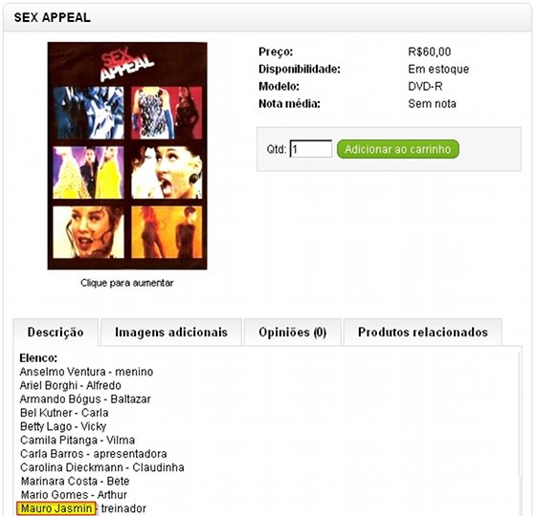
Task: Select the 'Em estoque' availability text
Action: click(x=438, y=69)
